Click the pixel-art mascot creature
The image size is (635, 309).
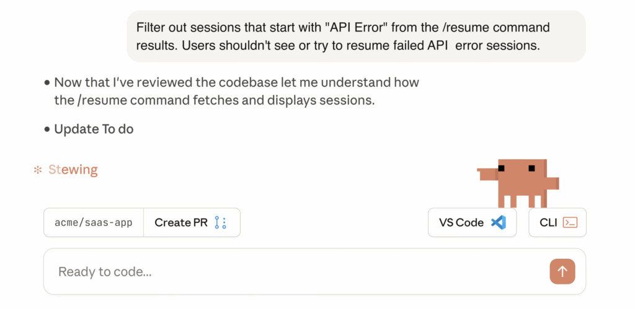pos(518,181)
